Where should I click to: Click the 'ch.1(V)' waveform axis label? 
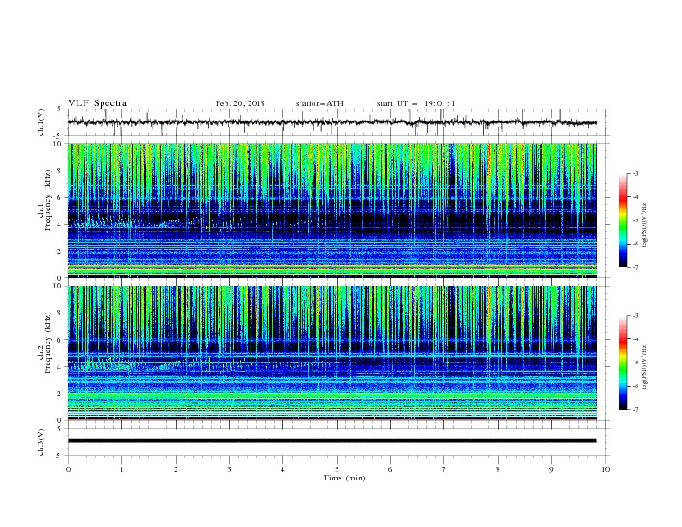41,122
